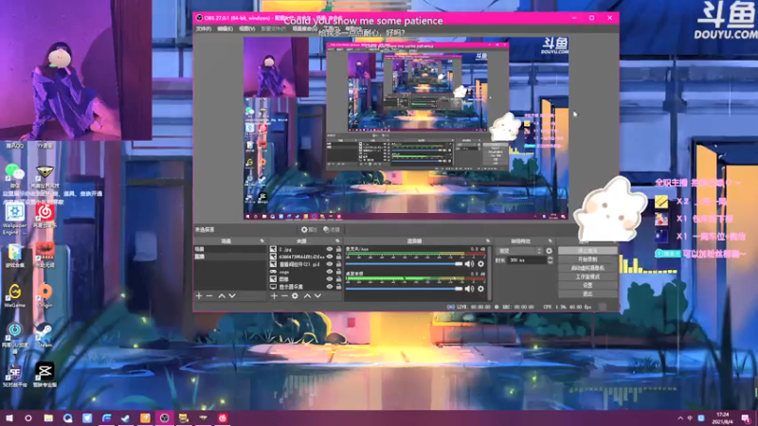The width and height of the screenshot is (758, 426).
Task: Hide the 图像 source with eye icon
Action: coord(329,279)
